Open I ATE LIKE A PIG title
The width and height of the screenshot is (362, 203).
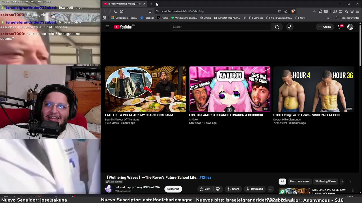139,115
